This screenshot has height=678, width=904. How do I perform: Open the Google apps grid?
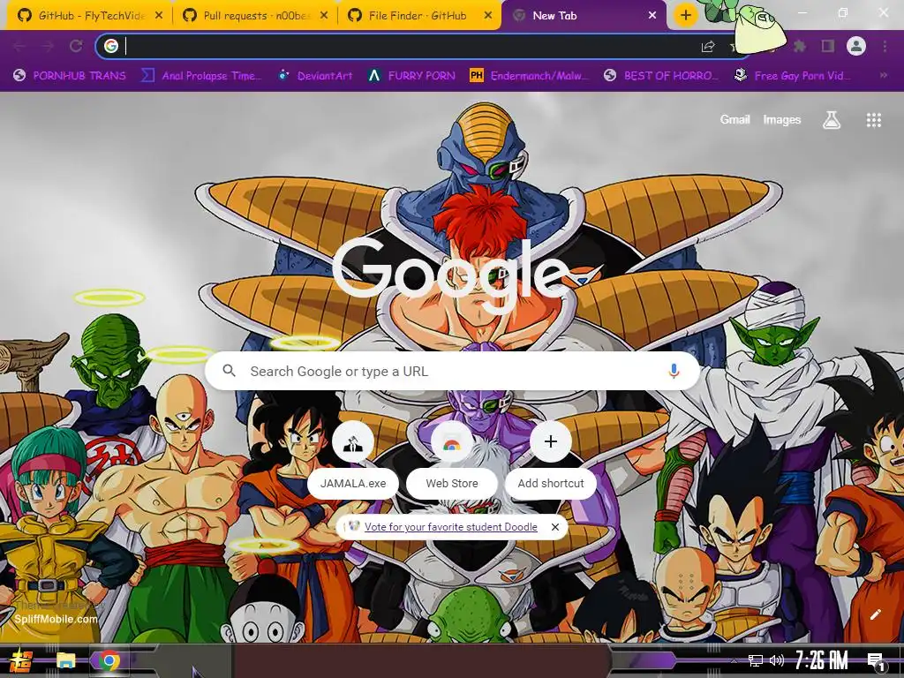(x=873, y=120)
